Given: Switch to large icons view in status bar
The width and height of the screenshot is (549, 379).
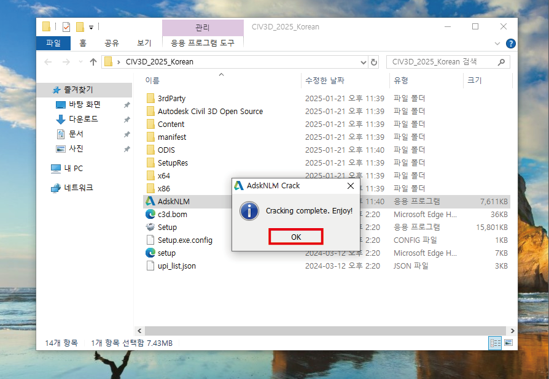Looking at the screenshot, I should (508, 343).
